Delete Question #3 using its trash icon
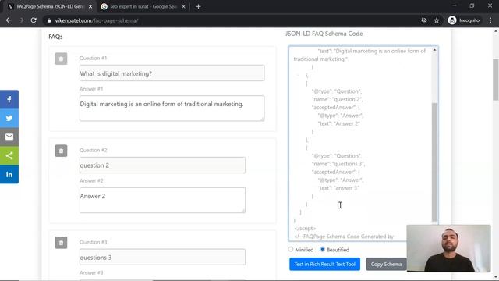The image size is (499, 281). (61, 243)
